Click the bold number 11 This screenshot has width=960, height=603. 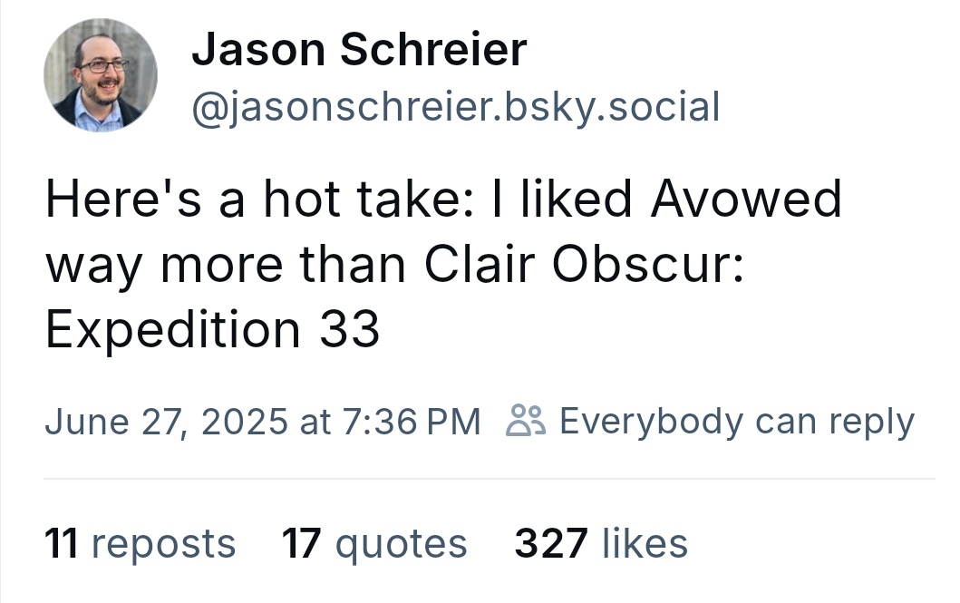pyautogui.click(x=62, y=544)
